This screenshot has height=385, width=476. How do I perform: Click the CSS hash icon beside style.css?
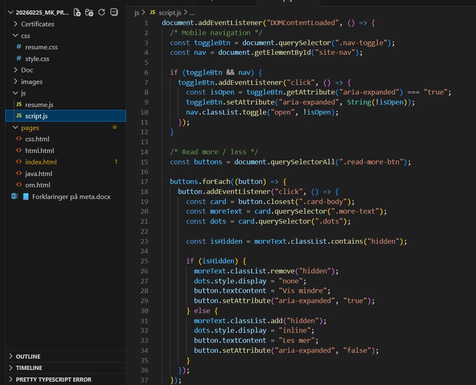19,58
